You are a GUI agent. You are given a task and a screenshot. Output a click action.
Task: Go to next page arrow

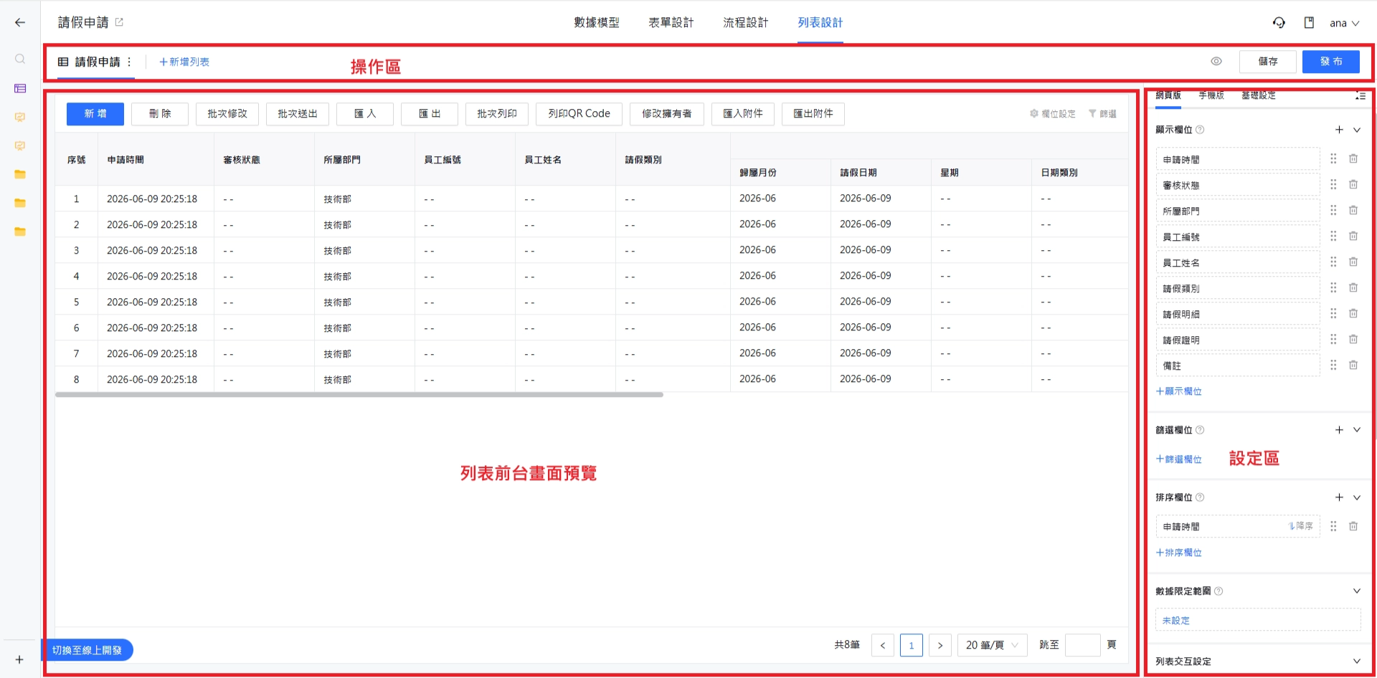click(940, 645)
